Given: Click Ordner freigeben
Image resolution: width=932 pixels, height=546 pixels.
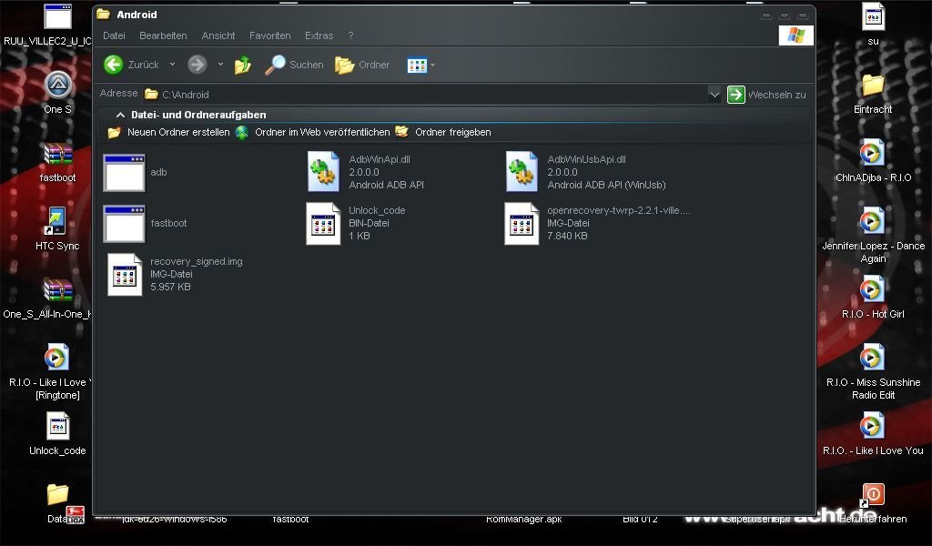Looking at the screenshot, I should [443, 133].
